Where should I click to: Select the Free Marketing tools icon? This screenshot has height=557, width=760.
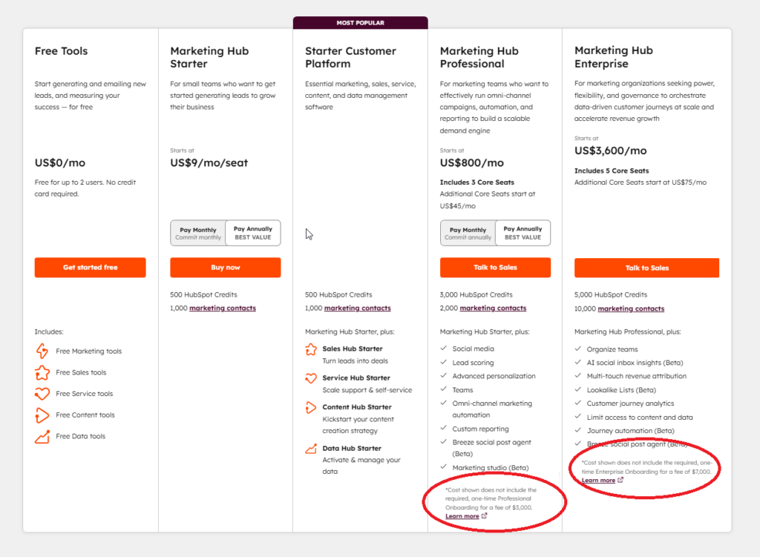42,351
